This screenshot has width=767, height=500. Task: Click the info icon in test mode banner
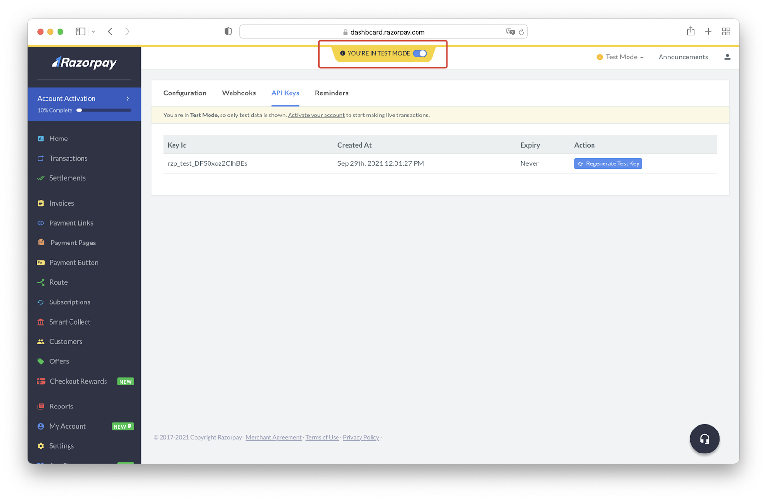coord(342,53)
